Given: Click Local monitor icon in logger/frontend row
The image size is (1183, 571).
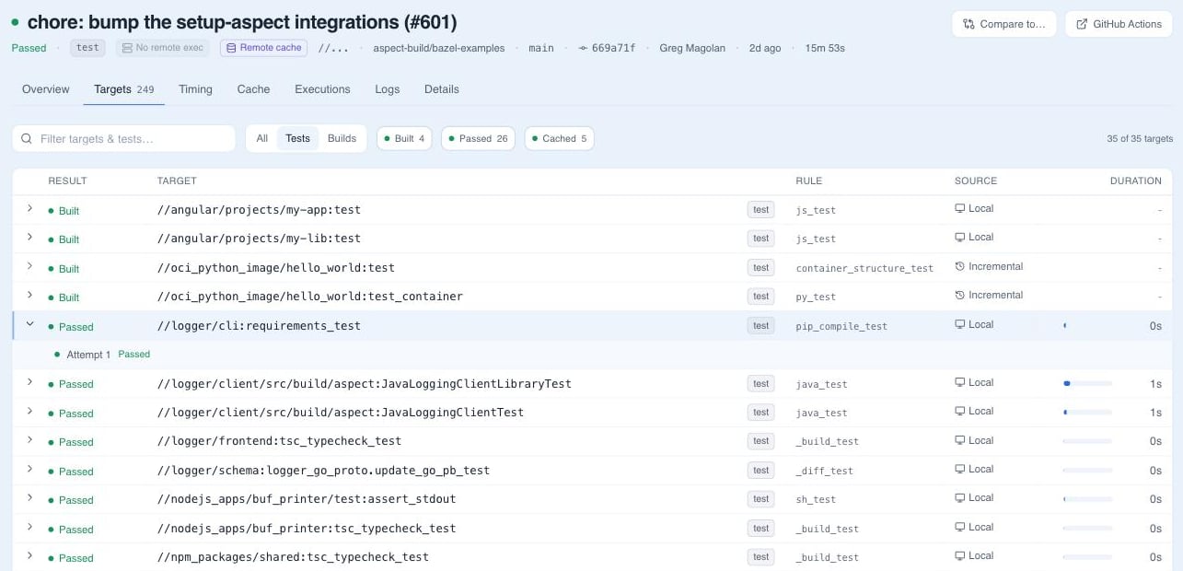Looking at the screenshot, I should (959, 441).
